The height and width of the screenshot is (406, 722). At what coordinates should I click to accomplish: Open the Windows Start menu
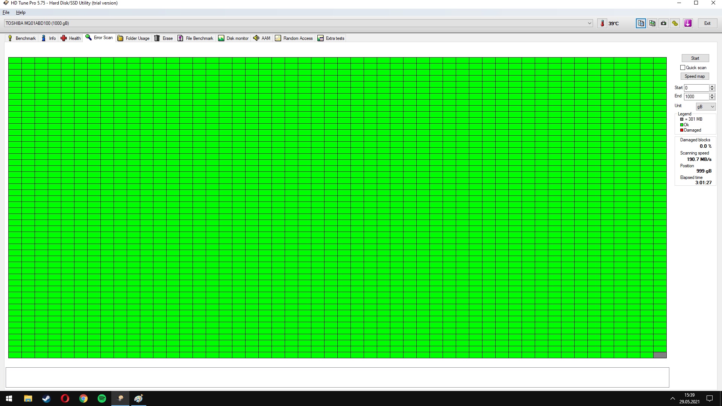pos(9,398)
